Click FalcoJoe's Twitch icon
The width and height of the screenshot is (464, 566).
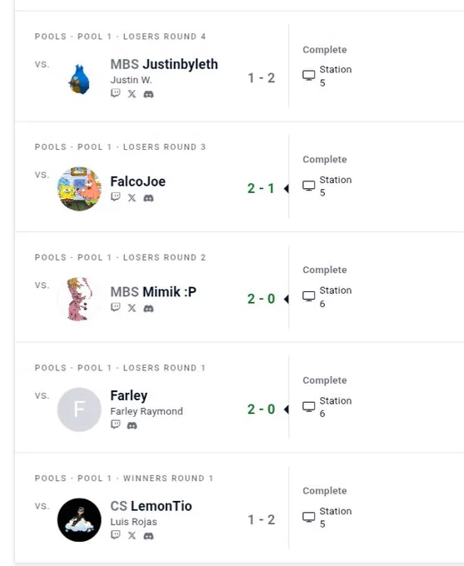[x=115, y=197]
